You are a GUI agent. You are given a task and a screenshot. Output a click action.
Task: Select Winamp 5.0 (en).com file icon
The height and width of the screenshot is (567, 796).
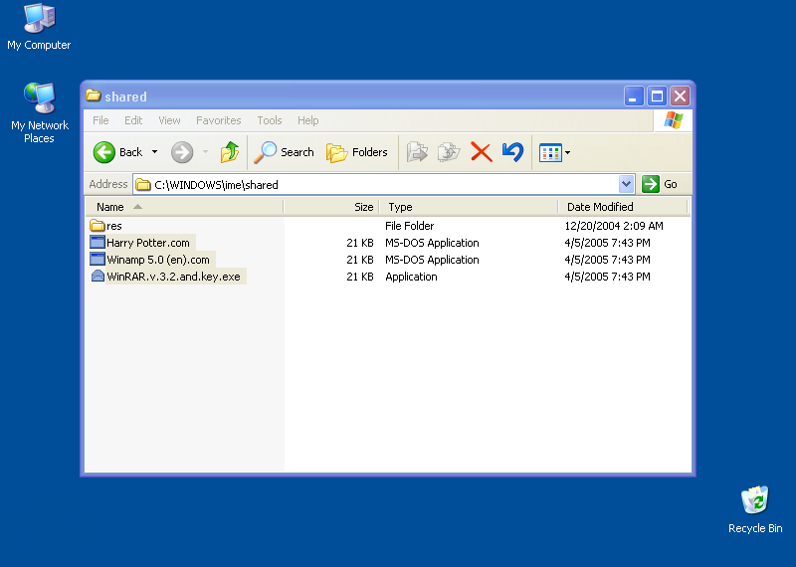pos(97,260)
